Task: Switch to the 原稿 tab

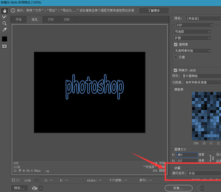Action: pyautogui.click(x=18, y=20)
